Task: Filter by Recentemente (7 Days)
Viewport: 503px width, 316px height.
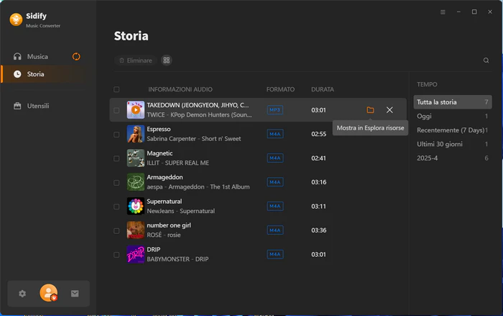Action: (x=452, y=130)
